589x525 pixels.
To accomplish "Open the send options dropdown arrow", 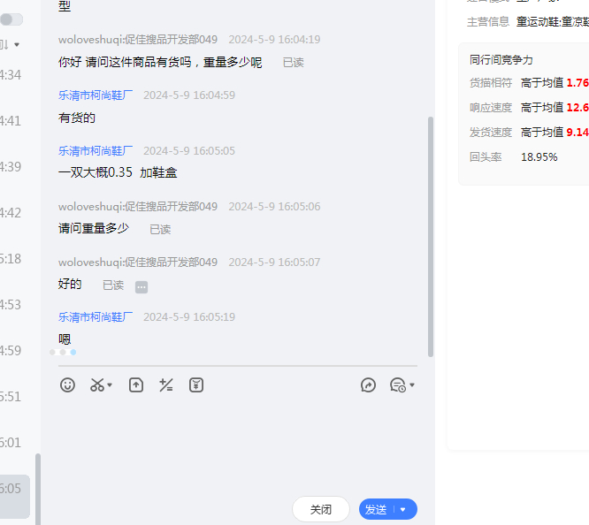I will pyautogui.click(x=403, y=510).
